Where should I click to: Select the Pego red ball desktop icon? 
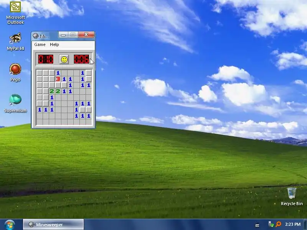(x=15, y=72)
